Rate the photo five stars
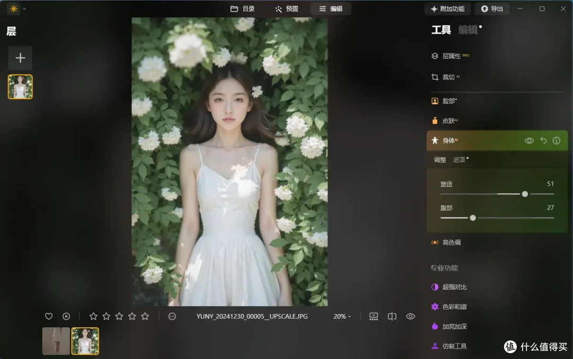 coord(145,316)
